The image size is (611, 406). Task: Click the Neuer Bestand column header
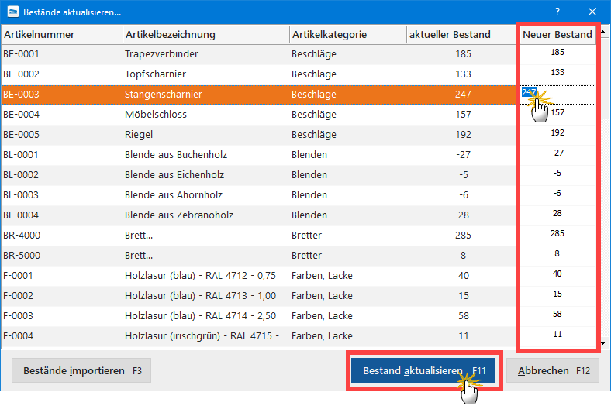pyautogui.click(x=557, y=35)
